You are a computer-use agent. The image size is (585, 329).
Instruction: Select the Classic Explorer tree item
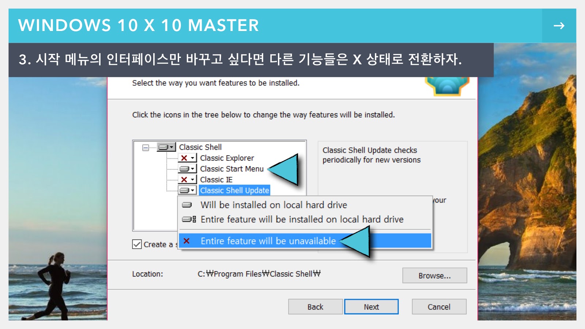227,158
